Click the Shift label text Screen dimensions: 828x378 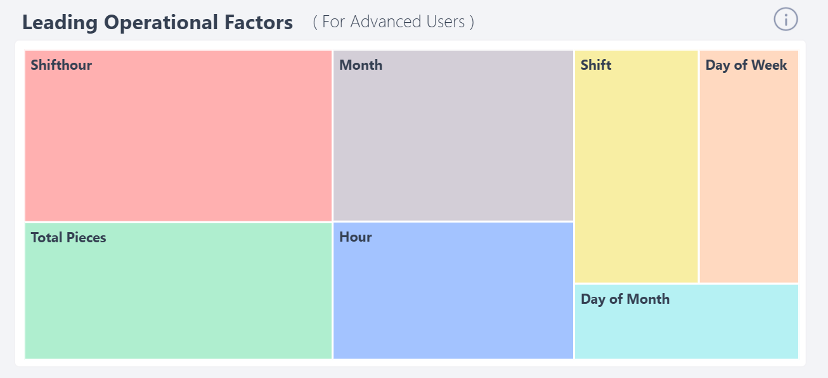pyautogui.click(x=596, y=65)
